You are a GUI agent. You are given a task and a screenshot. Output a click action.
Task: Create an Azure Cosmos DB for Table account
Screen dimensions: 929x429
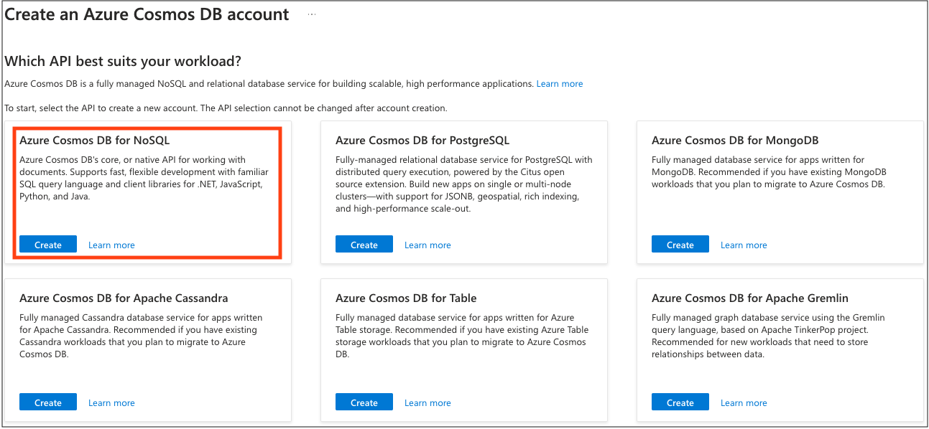[364, 402]
